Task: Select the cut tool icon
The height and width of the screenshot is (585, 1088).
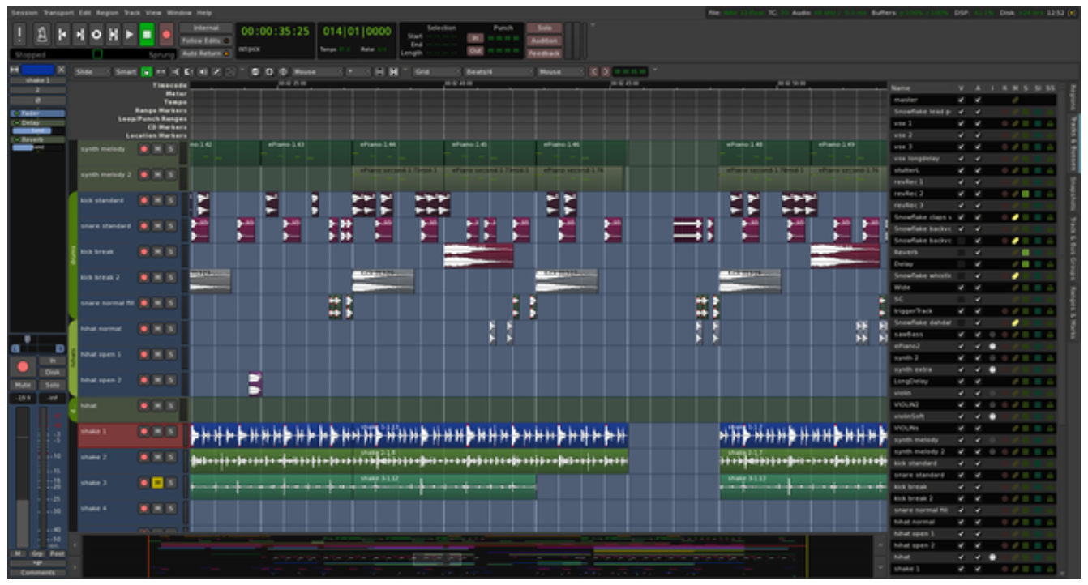Action: pyautogui.click(x=174, y=72)
